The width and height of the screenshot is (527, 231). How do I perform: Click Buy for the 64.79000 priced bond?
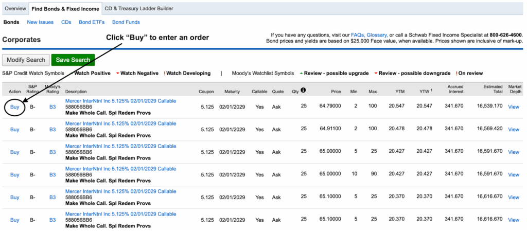point(15,107)
